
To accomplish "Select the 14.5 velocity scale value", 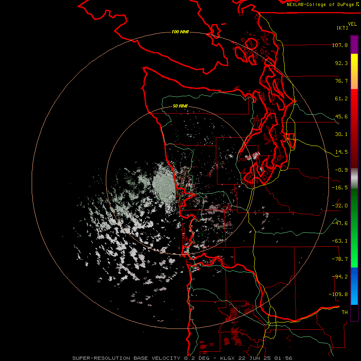I will click(x=341, y=152).
